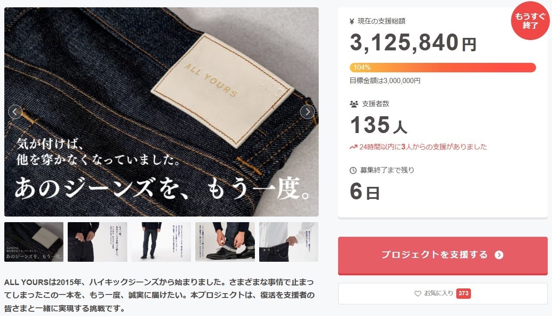552x316 pixels.
Task: Select the first thumbnail with leather patch
Action: [x=34, y=242]
